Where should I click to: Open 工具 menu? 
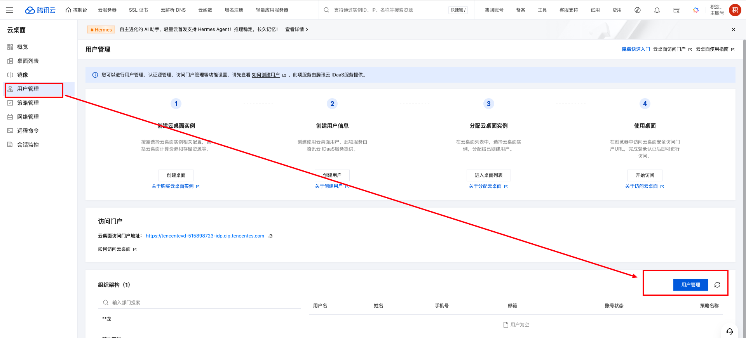pos(542,10)
